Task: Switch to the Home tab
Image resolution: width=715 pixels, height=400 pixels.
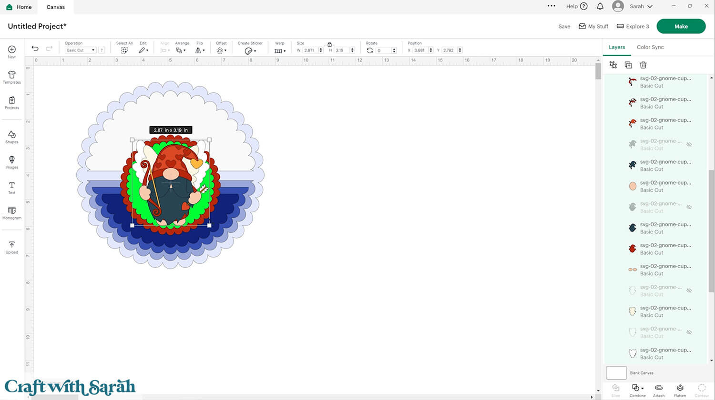Action: [x=19, y=7]
